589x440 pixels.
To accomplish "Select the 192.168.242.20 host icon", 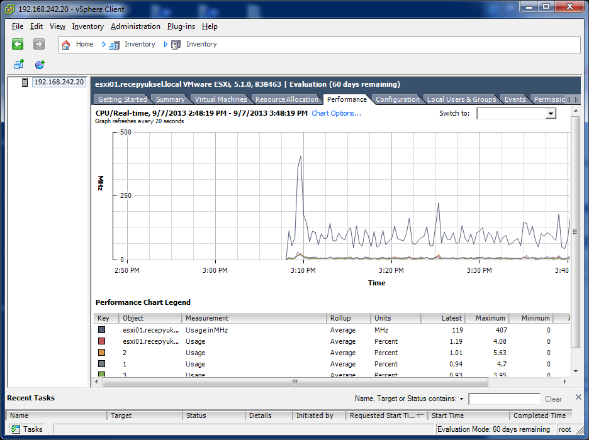I will click(x=25, y=82).
